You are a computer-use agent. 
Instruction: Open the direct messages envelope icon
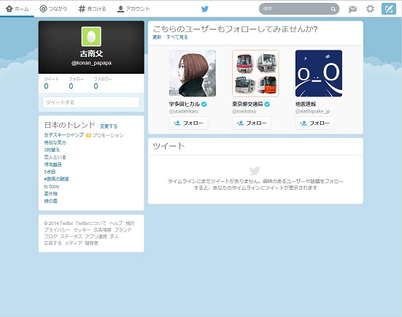[353, 9]
